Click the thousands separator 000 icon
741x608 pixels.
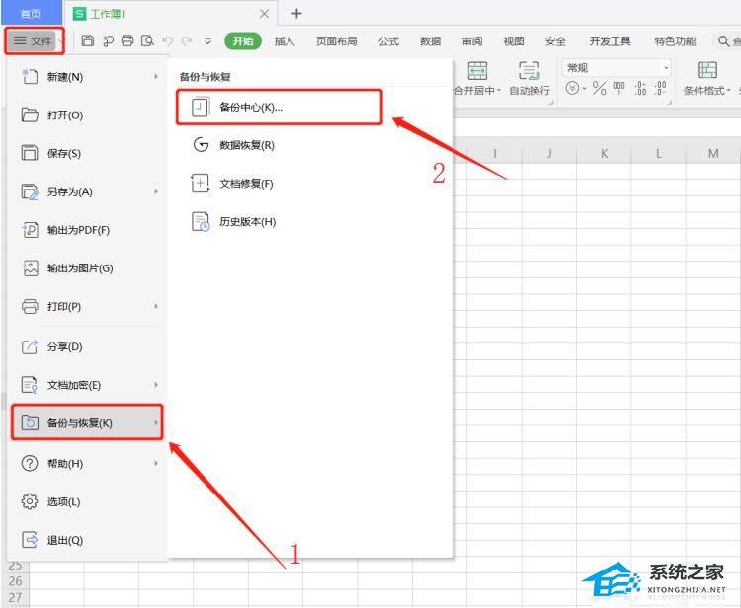(x=618, y=88)
